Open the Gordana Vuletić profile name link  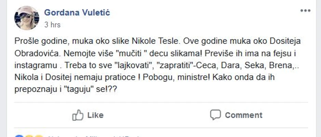point(77,13)
